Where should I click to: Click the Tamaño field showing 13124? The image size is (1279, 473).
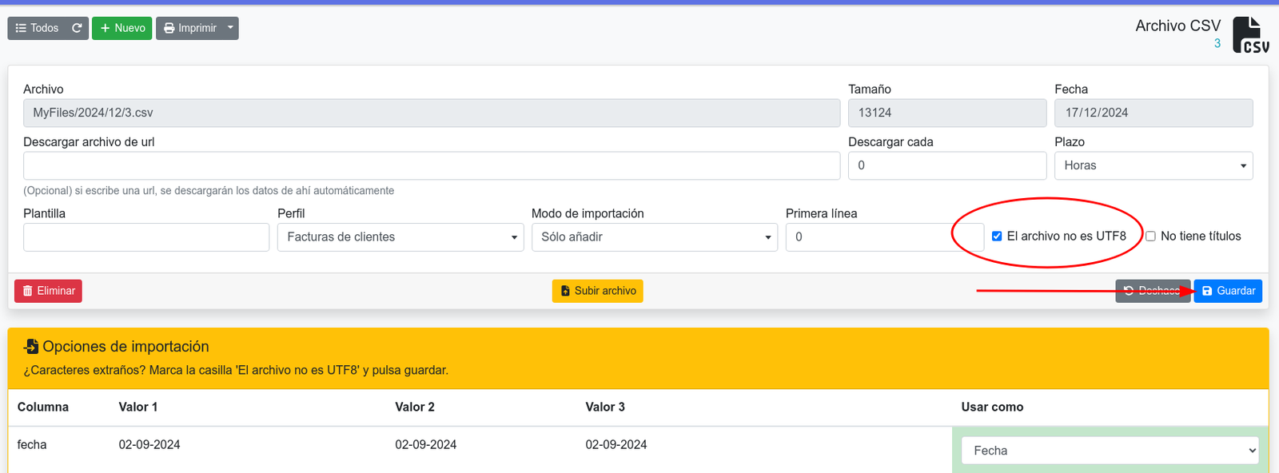point(947,113)
